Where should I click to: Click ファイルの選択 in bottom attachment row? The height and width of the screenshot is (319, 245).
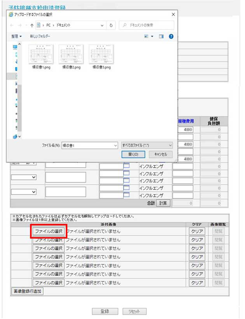click(x=49, y=282)
